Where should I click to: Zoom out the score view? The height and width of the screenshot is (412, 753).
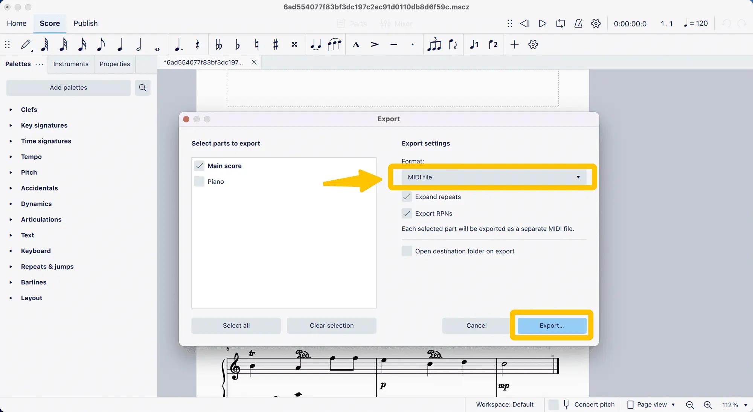tap(690, 405)
